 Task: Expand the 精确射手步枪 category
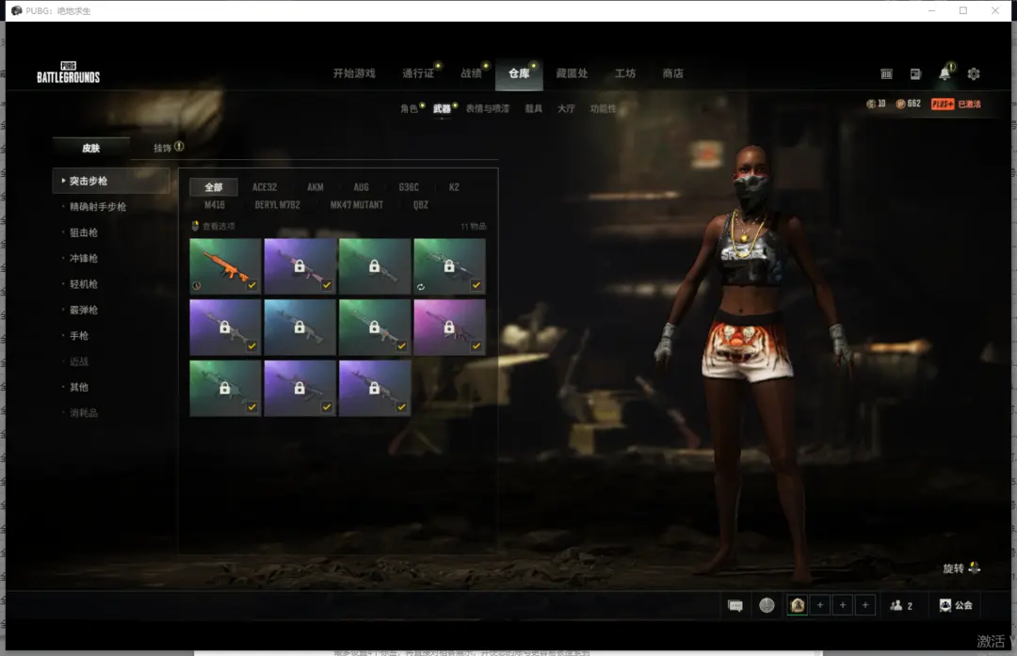click(98, 207)
